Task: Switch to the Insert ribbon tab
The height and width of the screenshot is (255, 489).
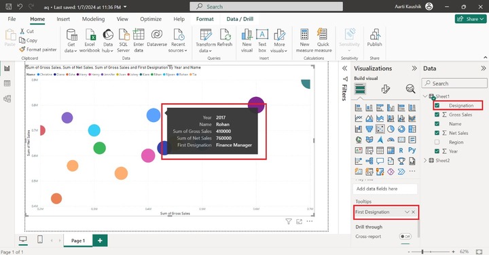Action: click(x=63, y=19)
